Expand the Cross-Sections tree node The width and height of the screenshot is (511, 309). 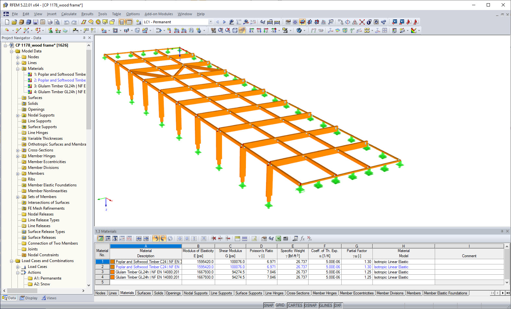click(x=18, y=150)
